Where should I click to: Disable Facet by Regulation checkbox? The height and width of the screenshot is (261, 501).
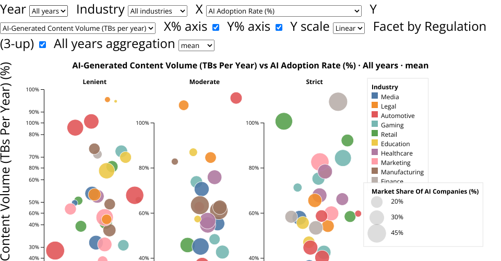[43, 45]
